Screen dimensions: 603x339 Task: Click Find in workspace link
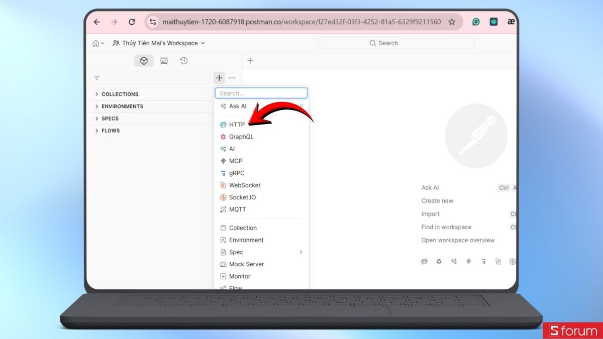446,227
